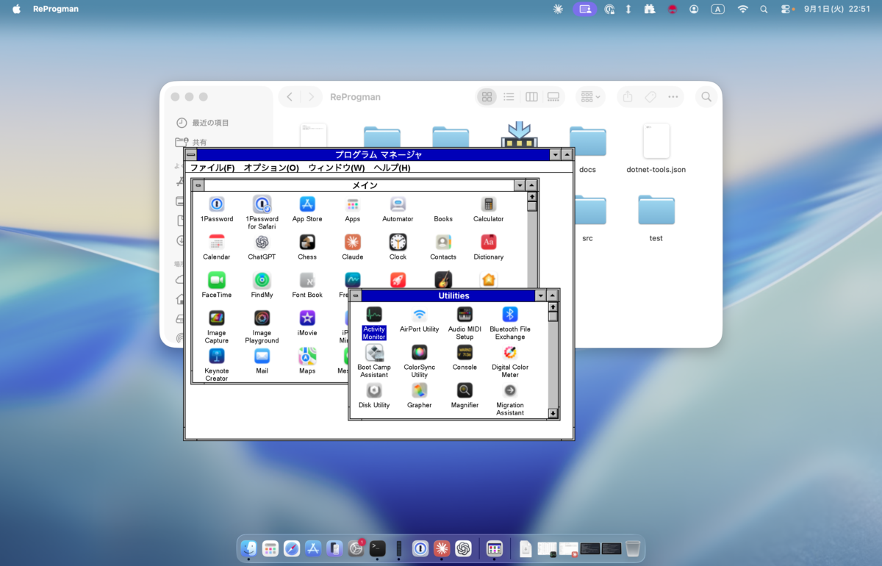
Task: Switch Finder to list view
Action: (509, 96)
